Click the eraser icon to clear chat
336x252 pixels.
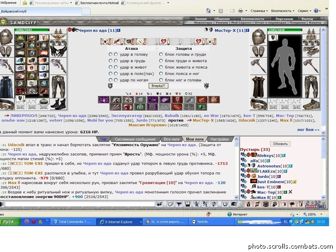pos(170,204)
